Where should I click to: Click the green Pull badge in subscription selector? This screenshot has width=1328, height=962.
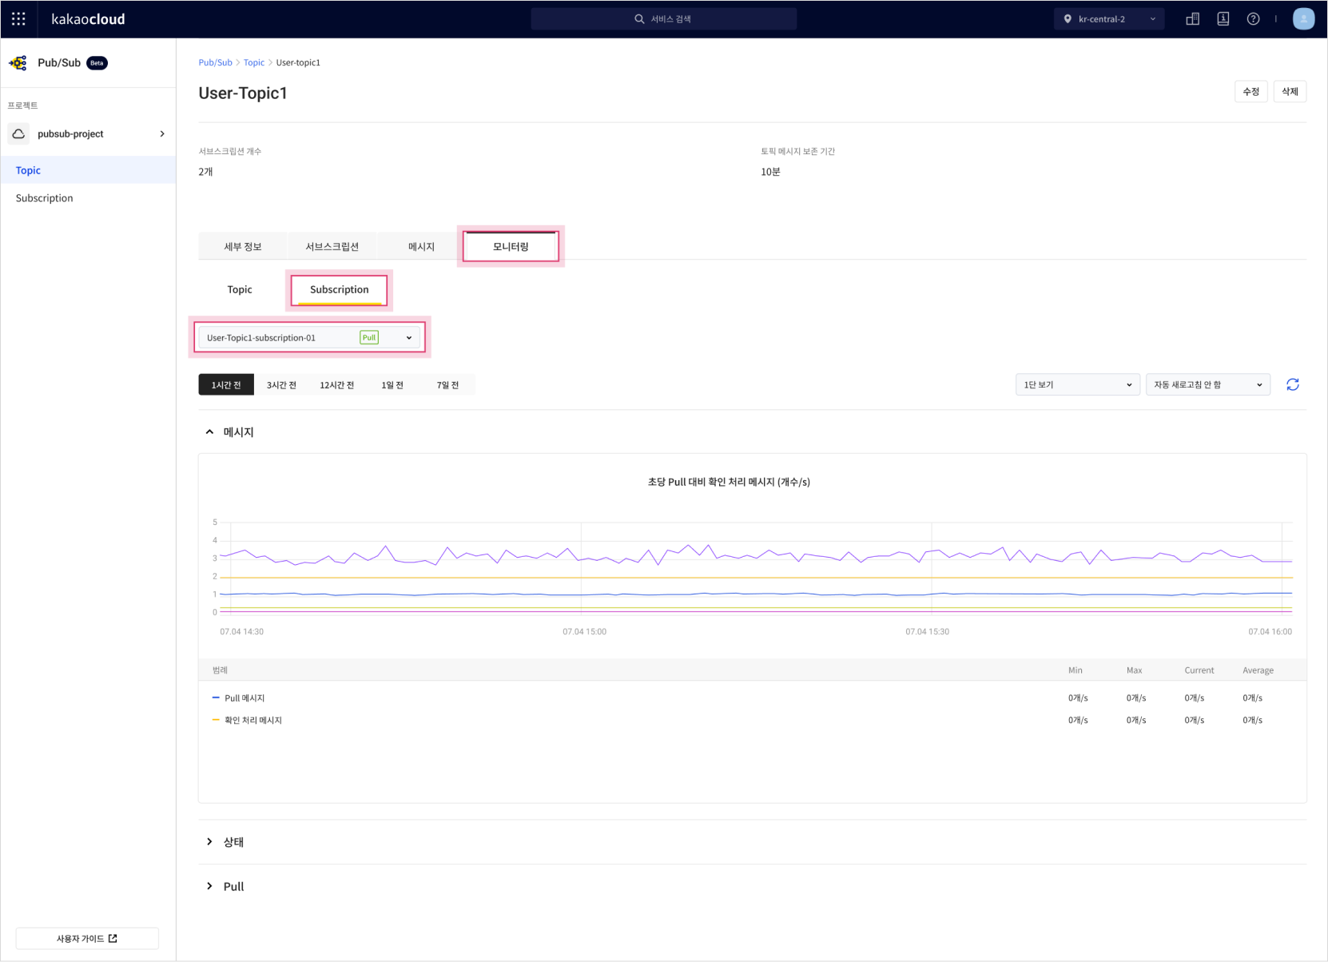pos(368,338)
